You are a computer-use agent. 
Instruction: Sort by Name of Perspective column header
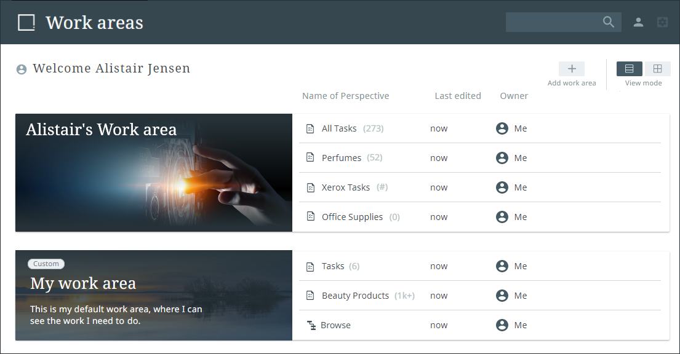click(x=345, y=96)
